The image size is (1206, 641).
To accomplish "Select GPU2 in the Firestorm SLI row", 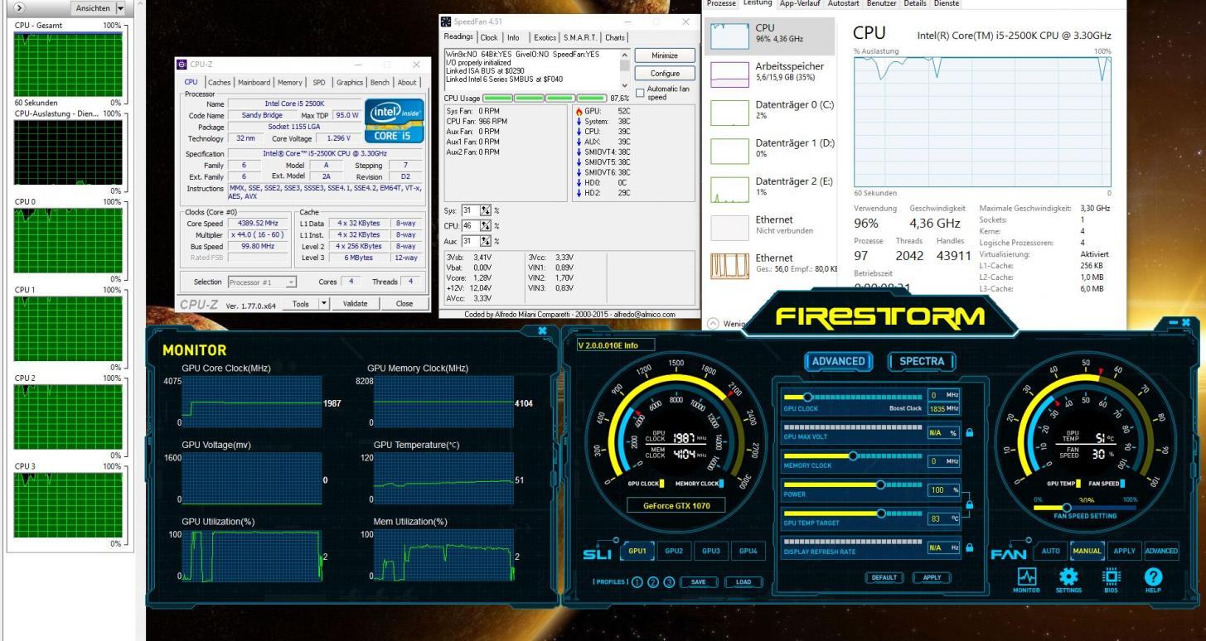I will 674,552.
